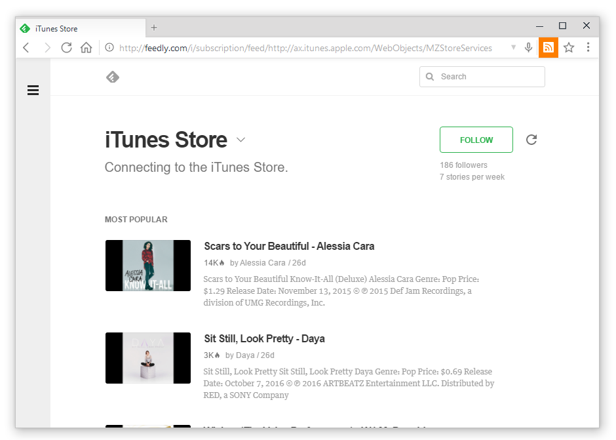Click '7 stories per week' text
Screen dimensions: 616x440
pos(472,177)
